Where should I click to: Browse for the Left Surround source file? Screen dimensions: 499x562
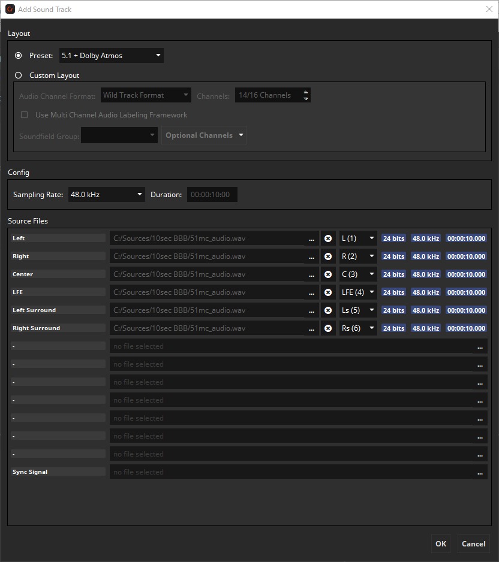coord(311,310)
